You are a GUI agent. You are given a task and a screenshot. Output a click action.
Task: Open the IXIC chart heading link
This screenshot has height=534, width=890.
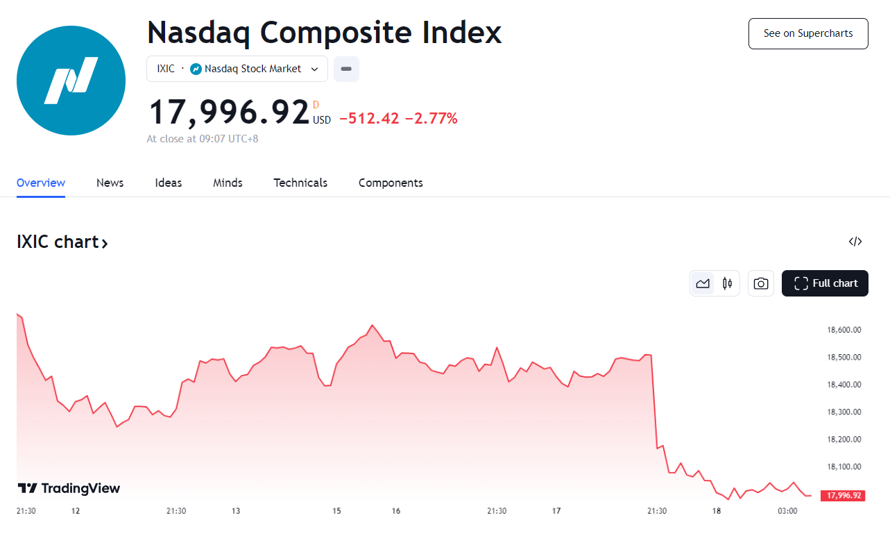click(x=62, y=242)
